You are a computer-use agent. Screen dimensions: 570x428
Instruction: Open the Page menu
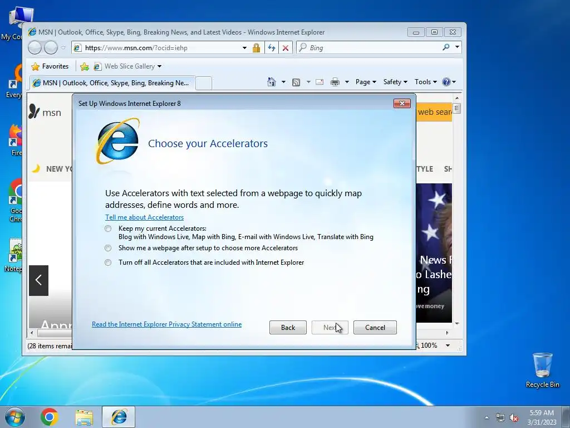366,82
